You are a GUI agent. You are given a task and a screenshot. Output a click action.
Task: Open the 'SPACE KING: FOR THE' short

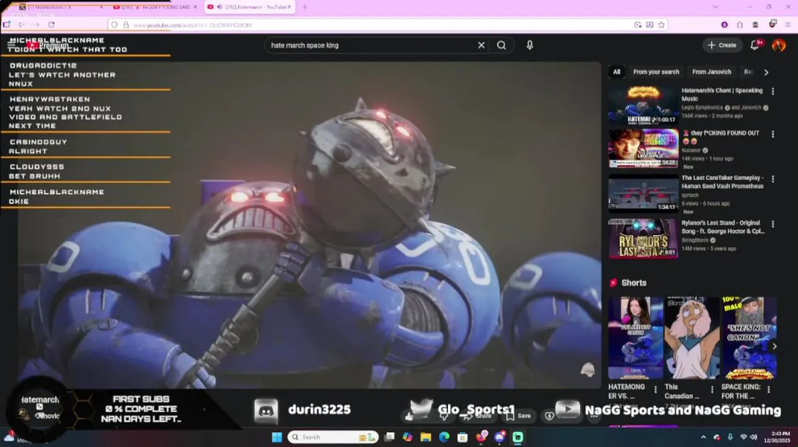tap(748, 338)
